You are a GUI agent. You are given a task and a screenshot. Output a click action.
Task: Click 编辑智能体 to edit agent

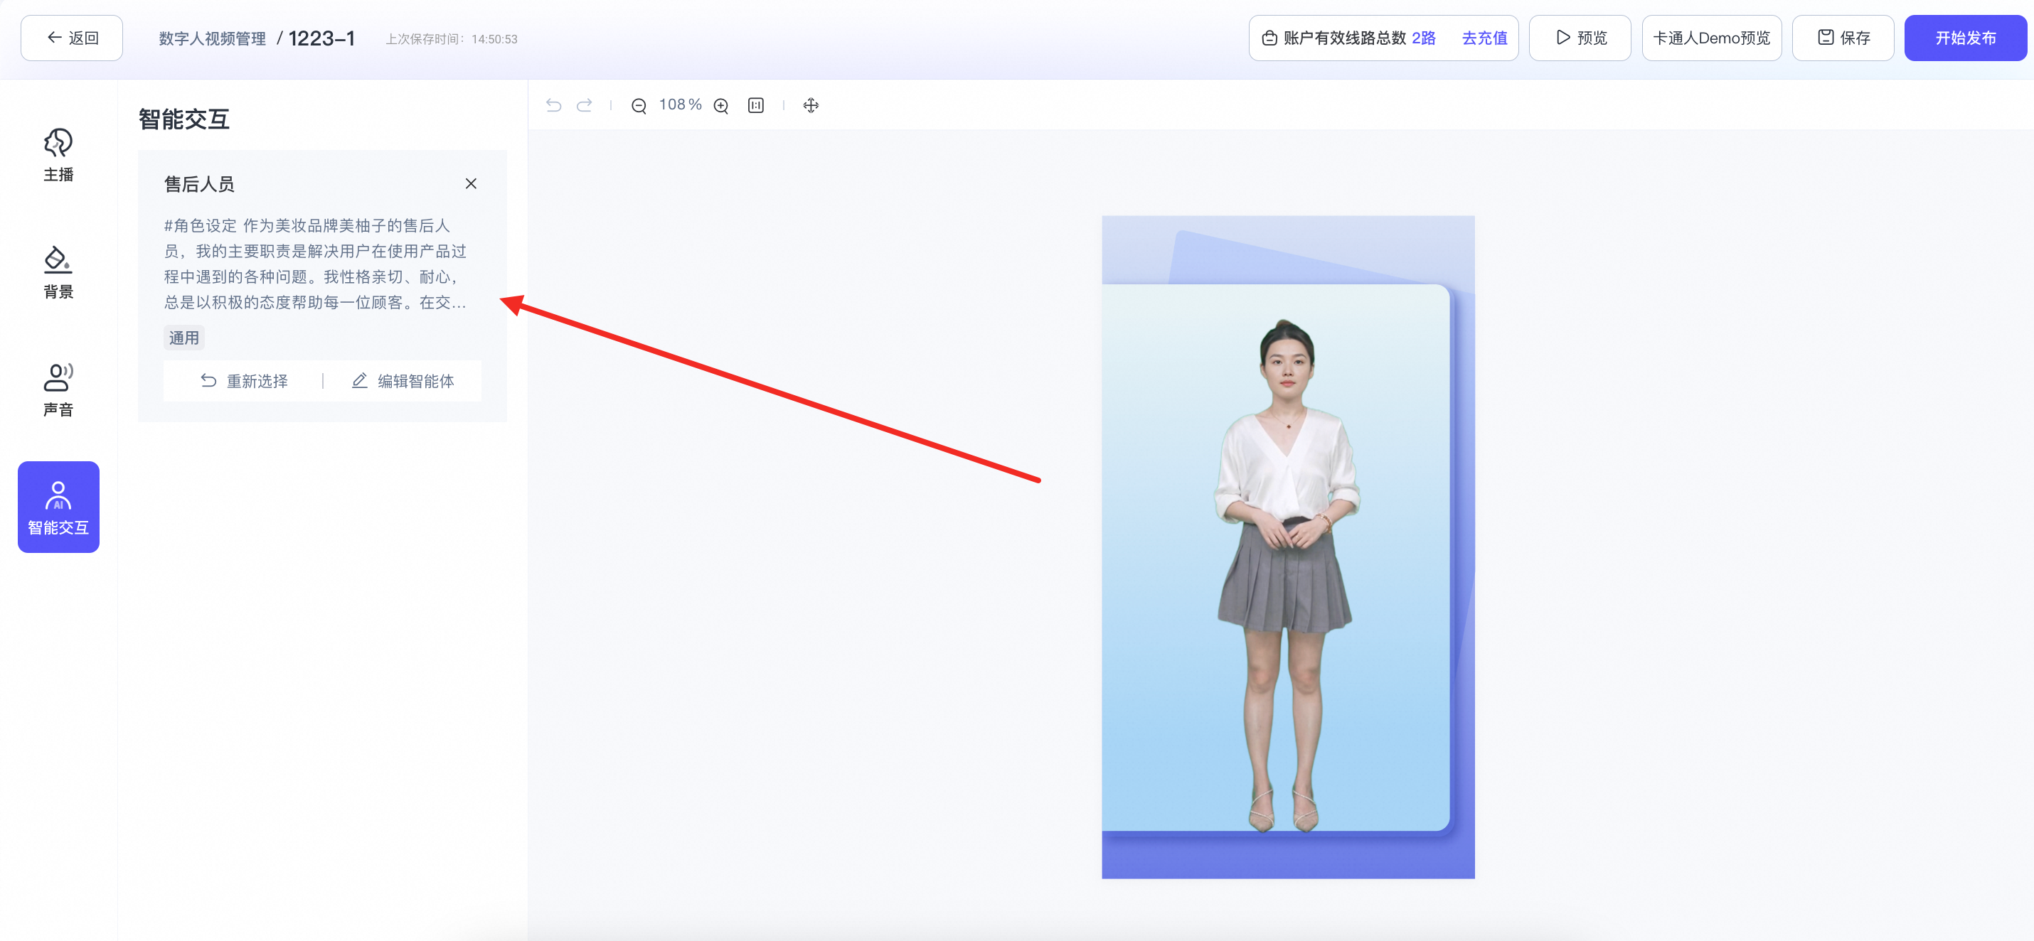pyautogui.click(x=403, y=381)
